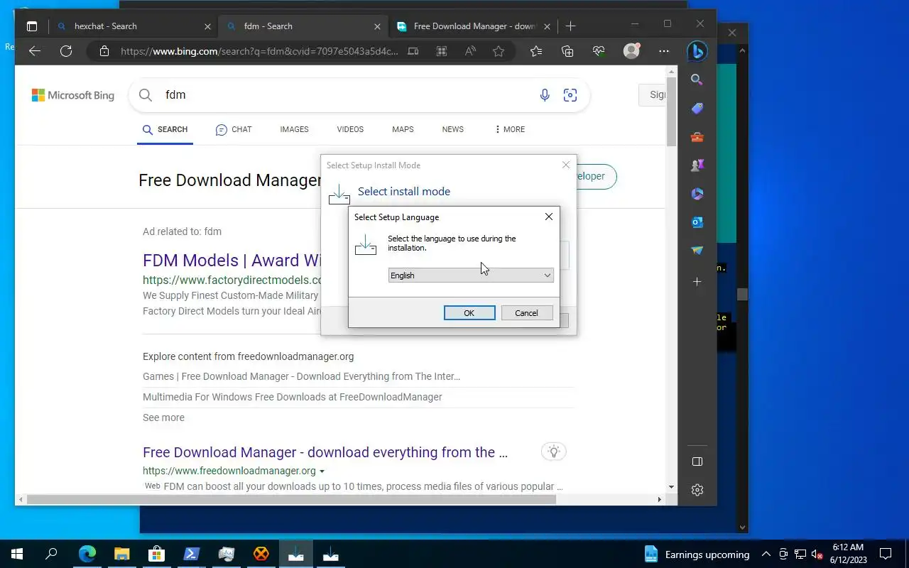Select the VIDEOS tab on Bing

pyautogui.click(x=350, y=129)
